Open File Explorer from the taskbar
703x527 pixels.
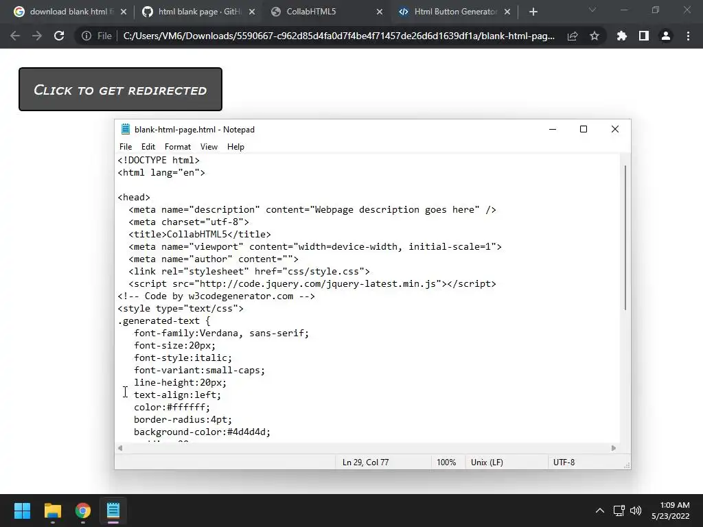point(52,511)
